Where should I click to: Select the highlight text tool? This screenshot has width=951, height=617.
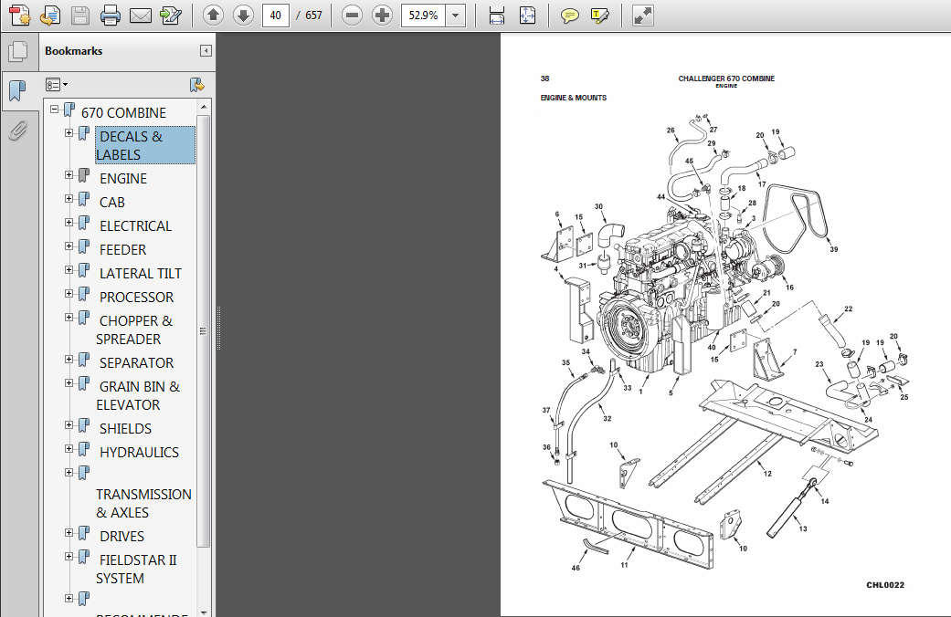600,15
